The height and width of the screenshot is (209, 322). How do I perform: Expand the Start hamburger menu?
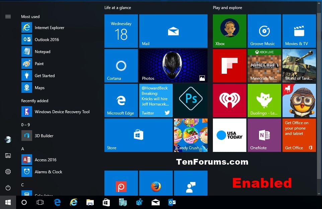tap(8, 17)
